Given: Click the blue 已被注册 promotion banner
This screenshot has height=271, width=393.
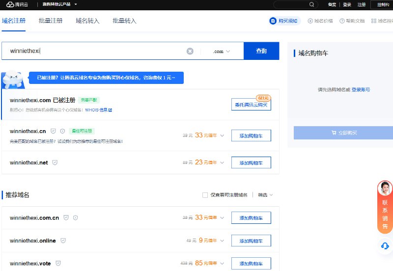Looking at the screenshot, I should point(106,78).
